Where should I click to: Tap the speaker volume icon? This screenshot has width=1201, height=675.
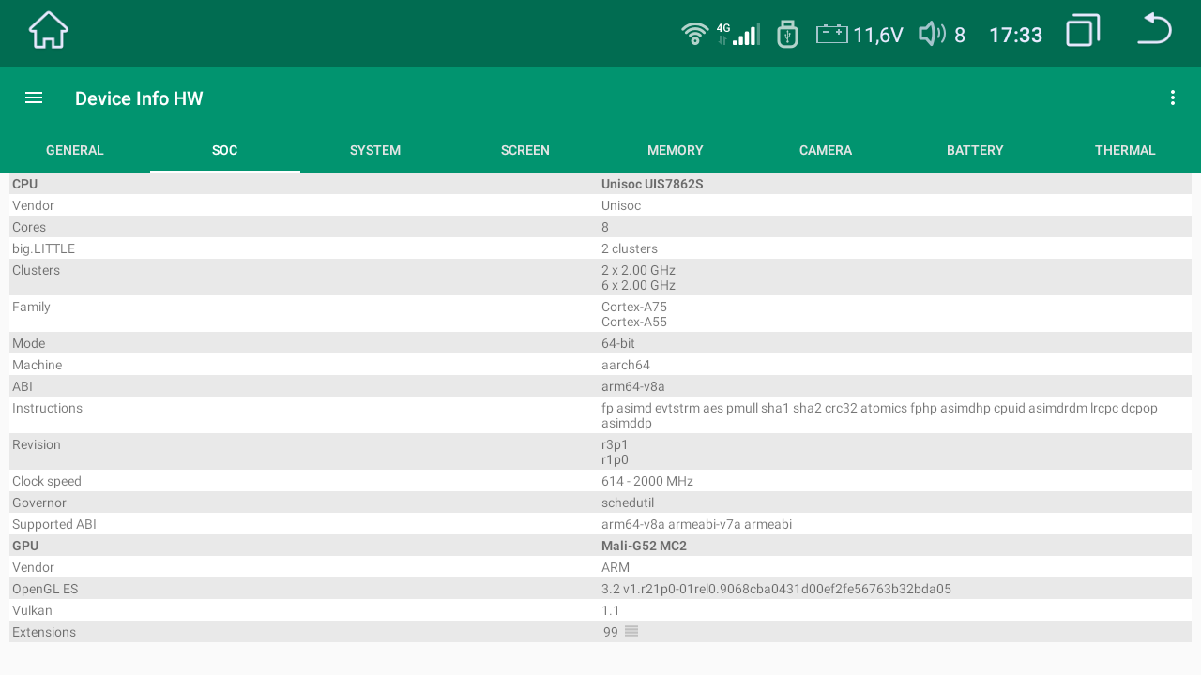pos(932,35)
